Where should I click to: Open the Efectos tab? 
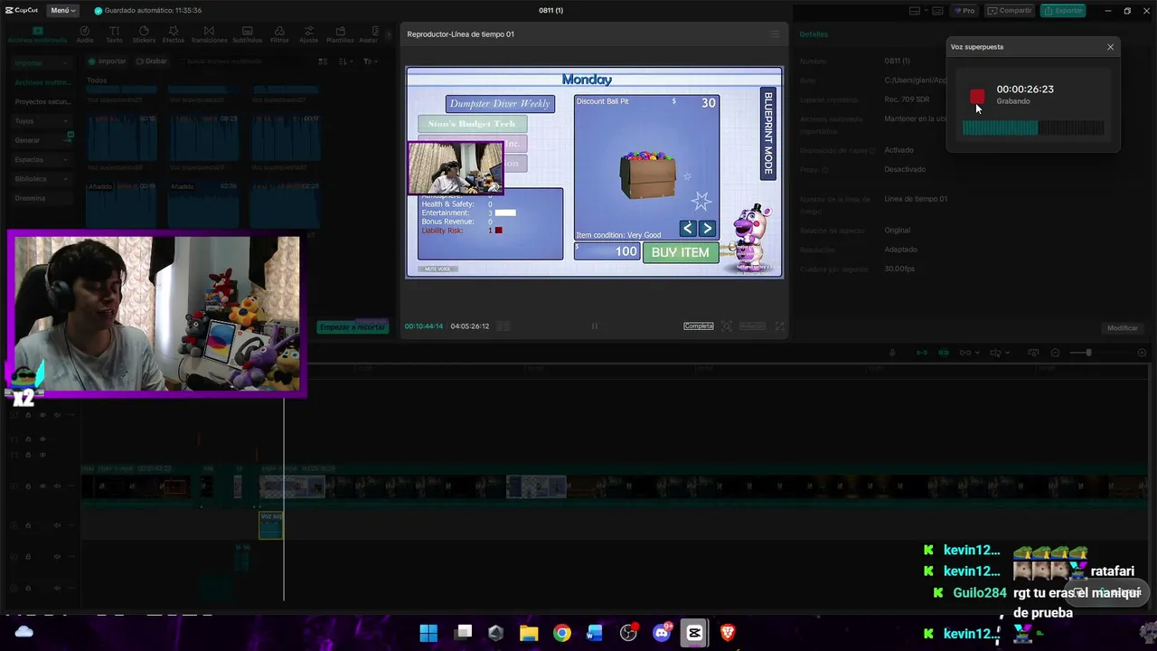click(173, 35)
